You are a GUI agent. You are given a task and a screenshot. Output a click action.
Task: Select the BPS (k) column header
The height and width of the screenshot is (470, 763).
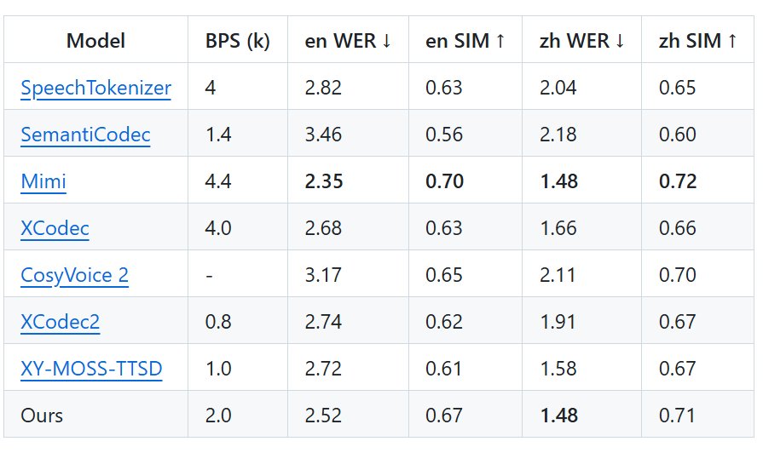[238, 41]
